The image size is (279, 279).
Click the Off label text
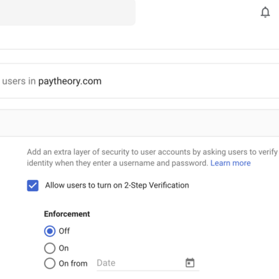(x=64, y=231)
